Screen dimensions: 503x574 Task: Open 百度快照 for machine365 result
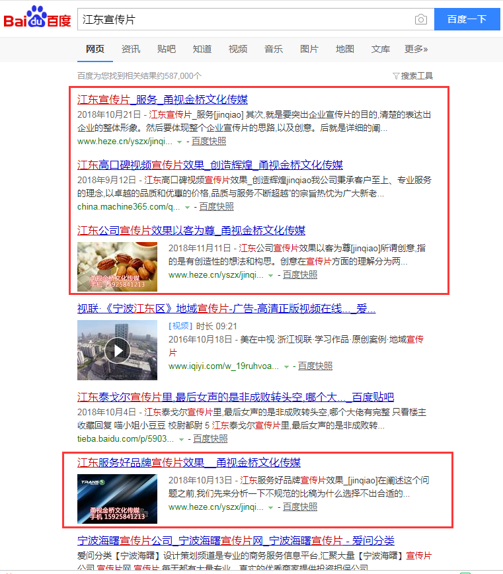click(217, 207)
